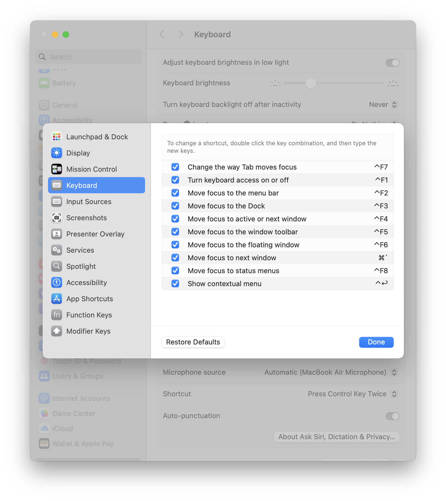
Task: Click the Restore Defaults button
Action: [193, 342]
